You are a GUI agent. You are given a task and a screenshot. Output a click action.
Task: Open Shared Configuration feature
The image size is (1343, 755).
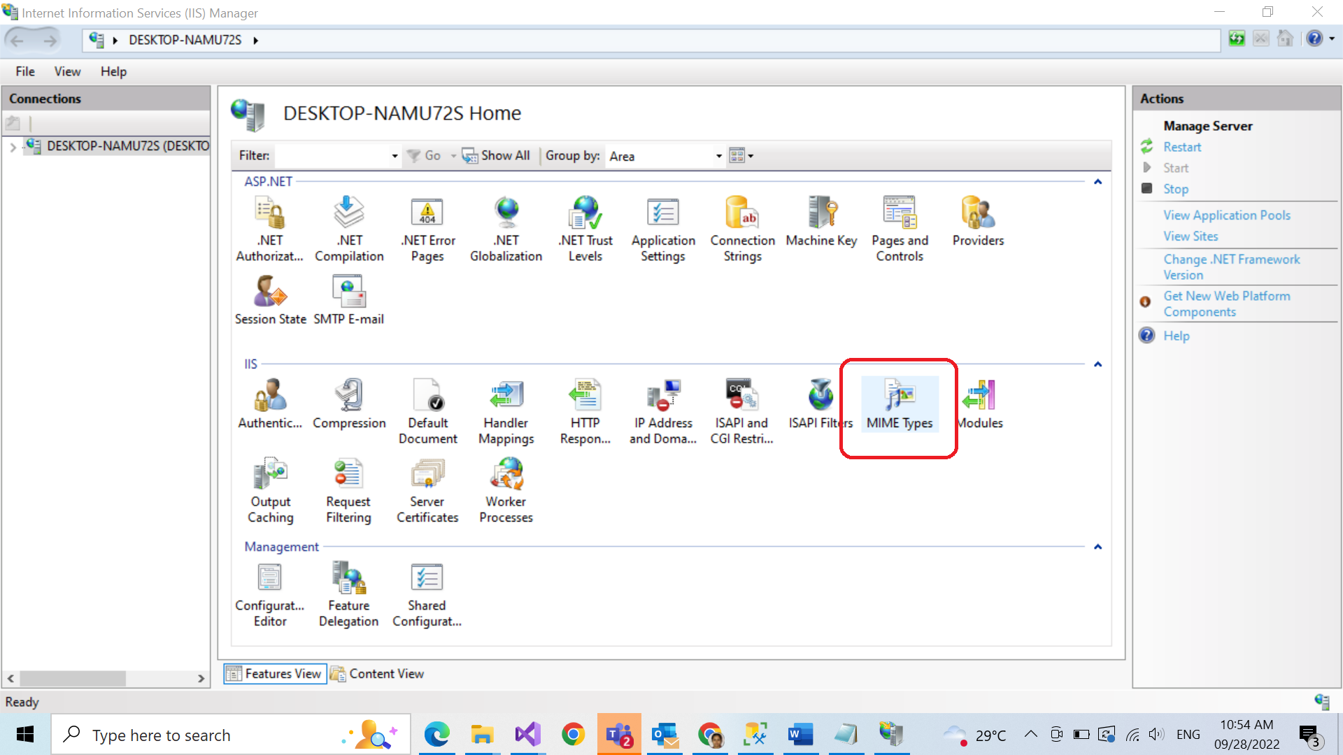(427, 594)
